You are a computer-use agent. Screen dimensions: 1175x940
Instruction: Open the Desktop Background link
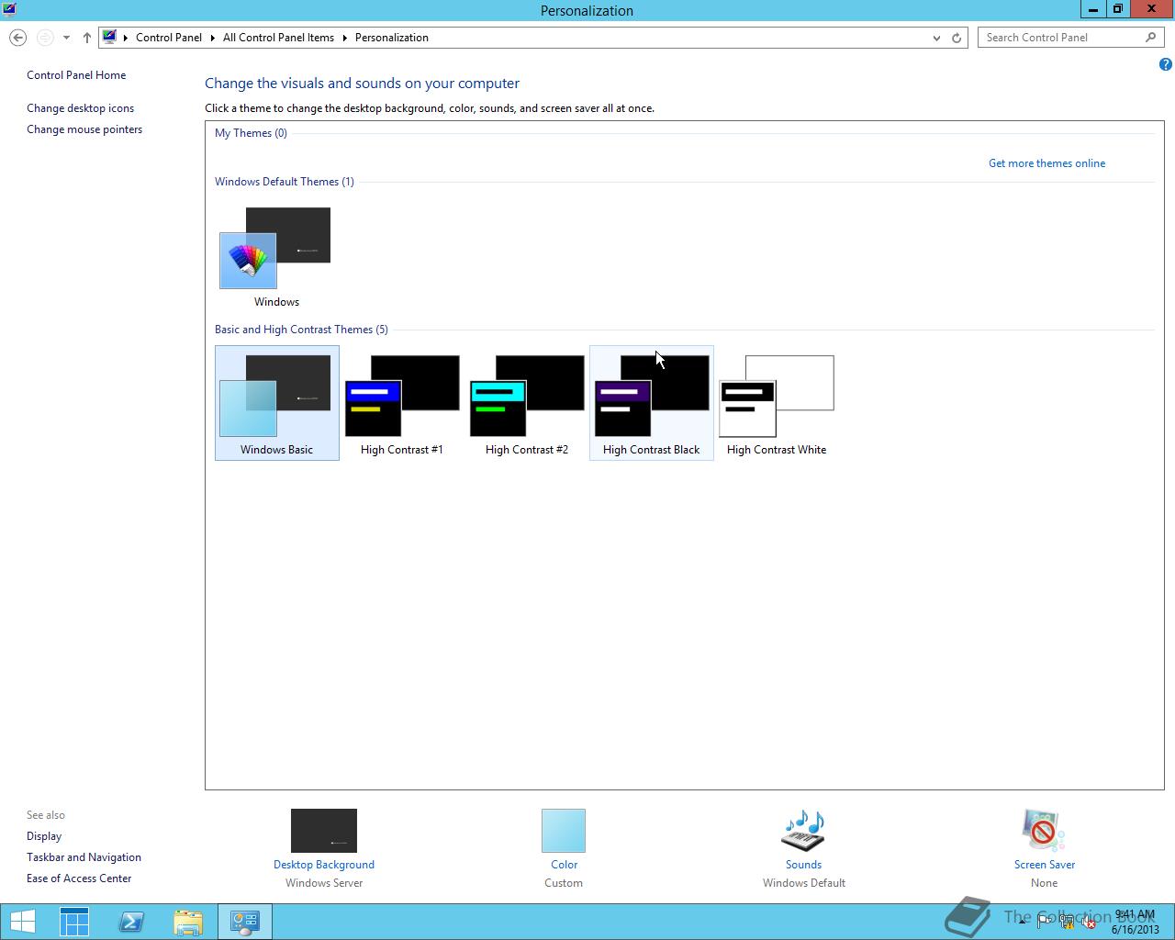tap(324, 865)
